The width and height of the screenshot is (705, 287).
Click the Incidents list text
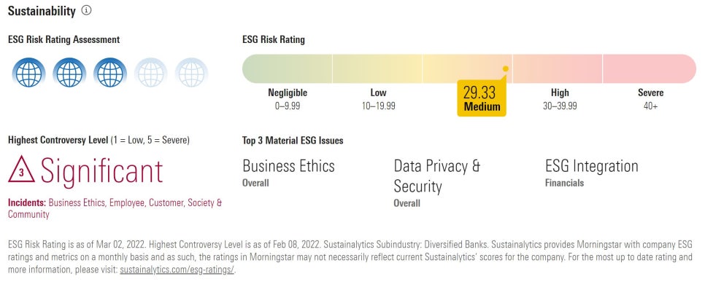click(115, 208)
